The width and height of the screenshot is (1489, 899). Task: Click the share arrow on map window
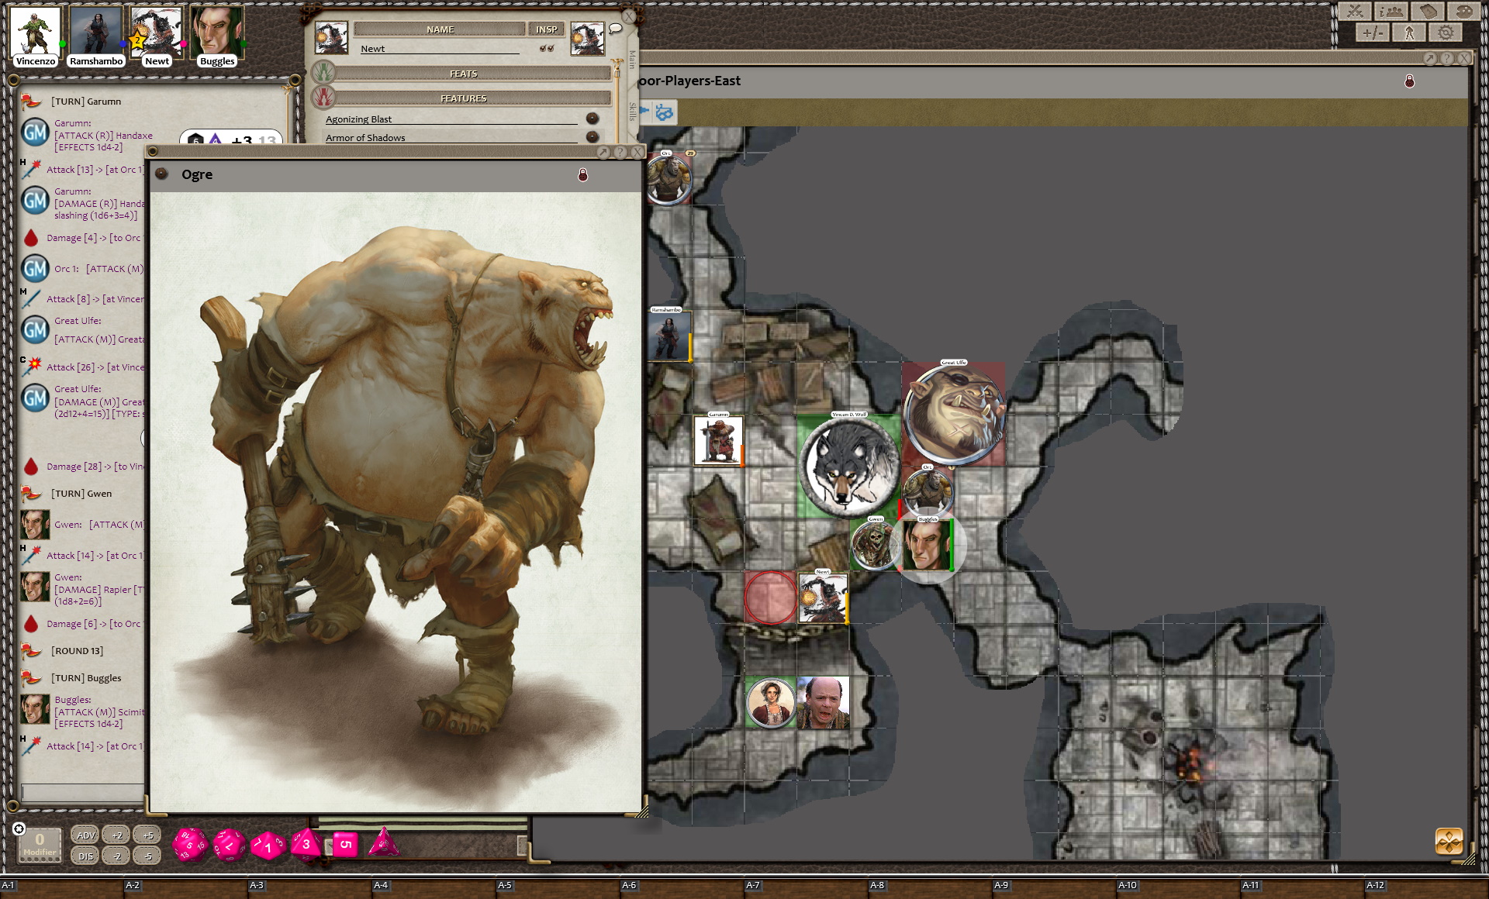(x=1430, y=58)
